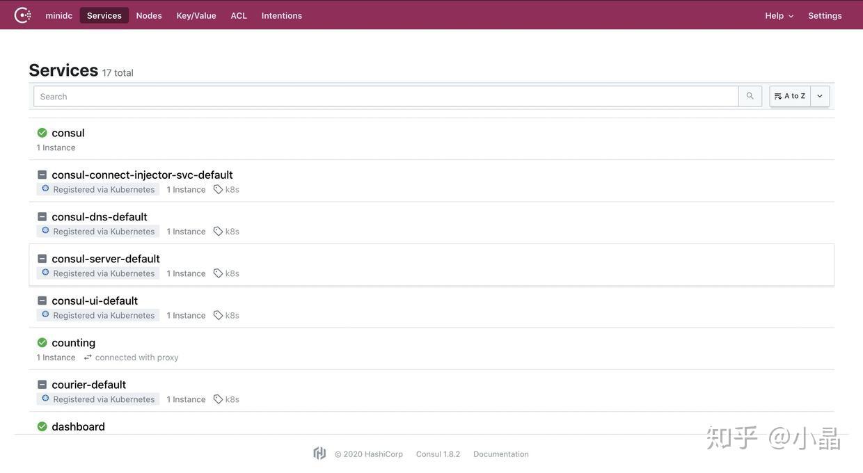Open the minidc datacenter selector
Screen dimensions: 863x473
(x=59, y=15)
